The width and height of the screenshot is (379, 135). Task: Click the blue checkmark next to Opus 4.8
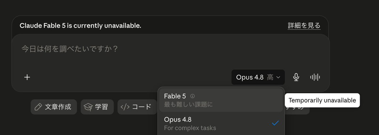point(275,123)
